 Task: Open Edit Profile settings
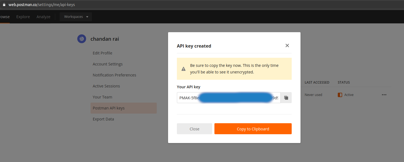click(102, 53)
